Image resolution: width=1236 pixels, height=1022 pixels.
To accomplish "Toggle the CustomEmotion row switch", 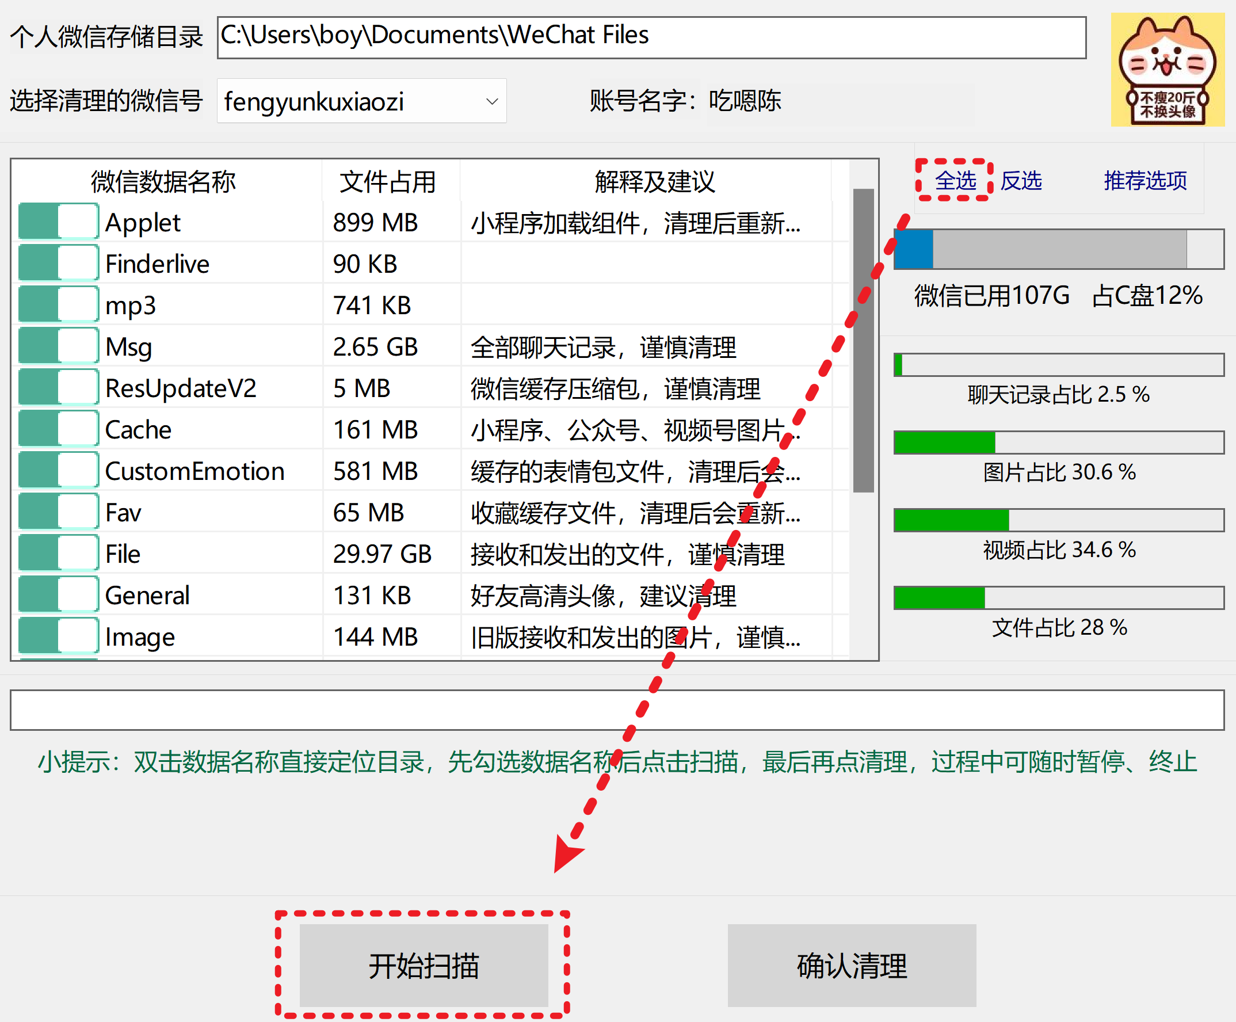I will (x=58, y=470).
